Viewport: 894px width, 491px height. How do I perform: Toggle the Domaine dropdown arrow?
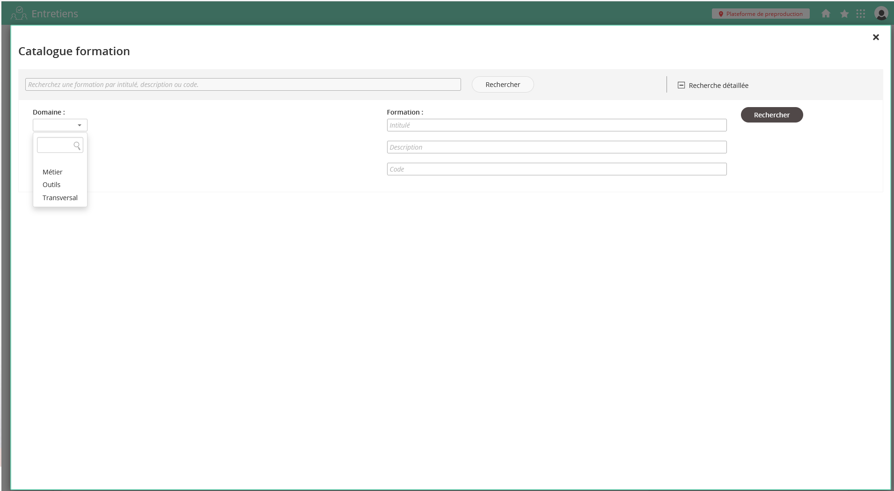coord(80,125)
